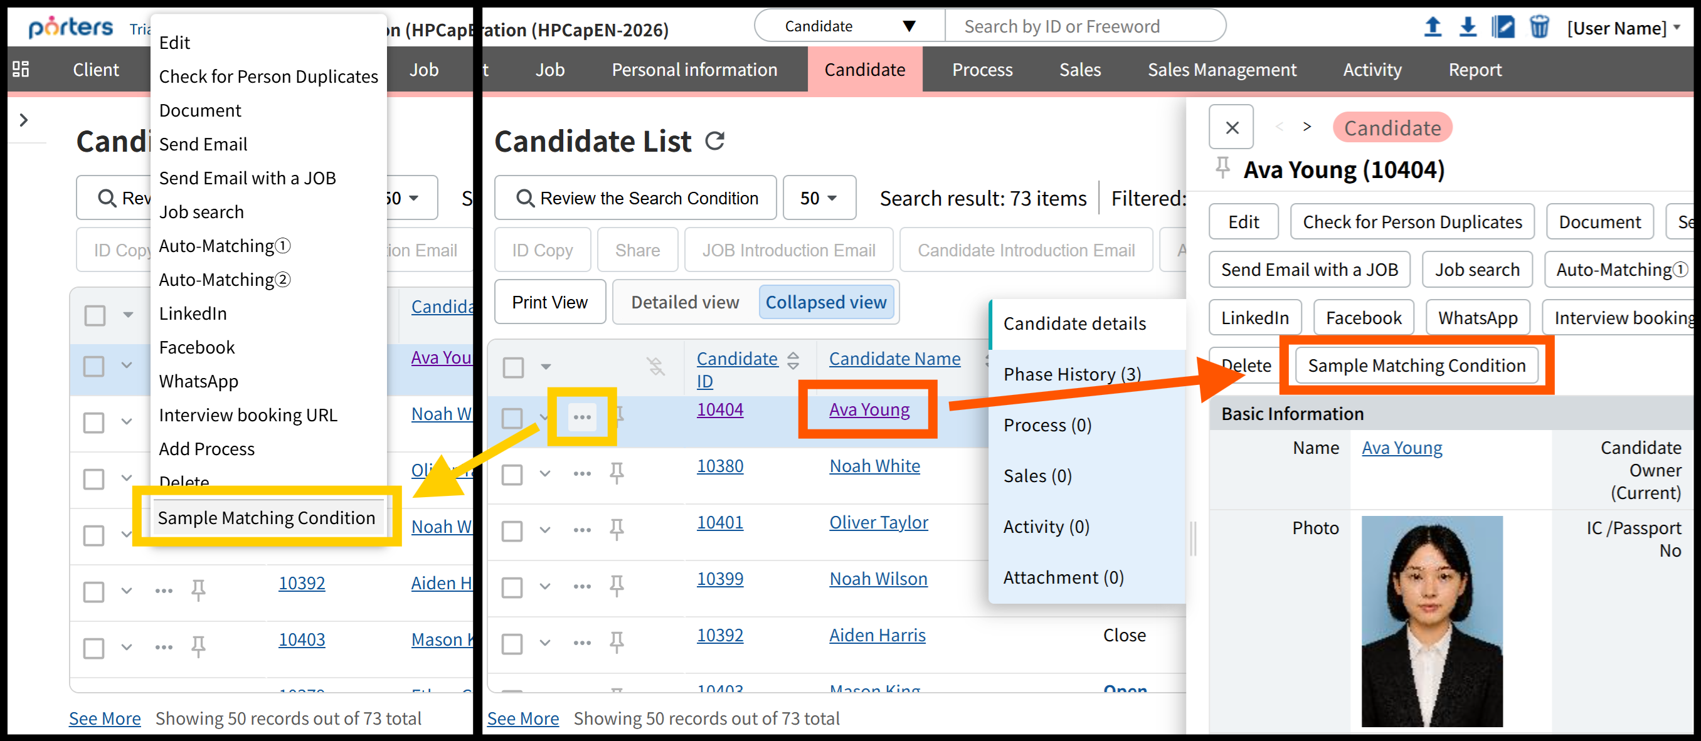The height and width of the screenshot is (741, 1701).
Task: Click the pin icon on Noah White row
Action: [x=616, y=473]
